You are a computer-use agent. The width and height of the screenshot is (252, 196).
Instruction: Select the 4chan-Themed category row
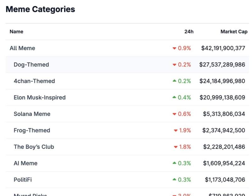[x=127, y=81]
